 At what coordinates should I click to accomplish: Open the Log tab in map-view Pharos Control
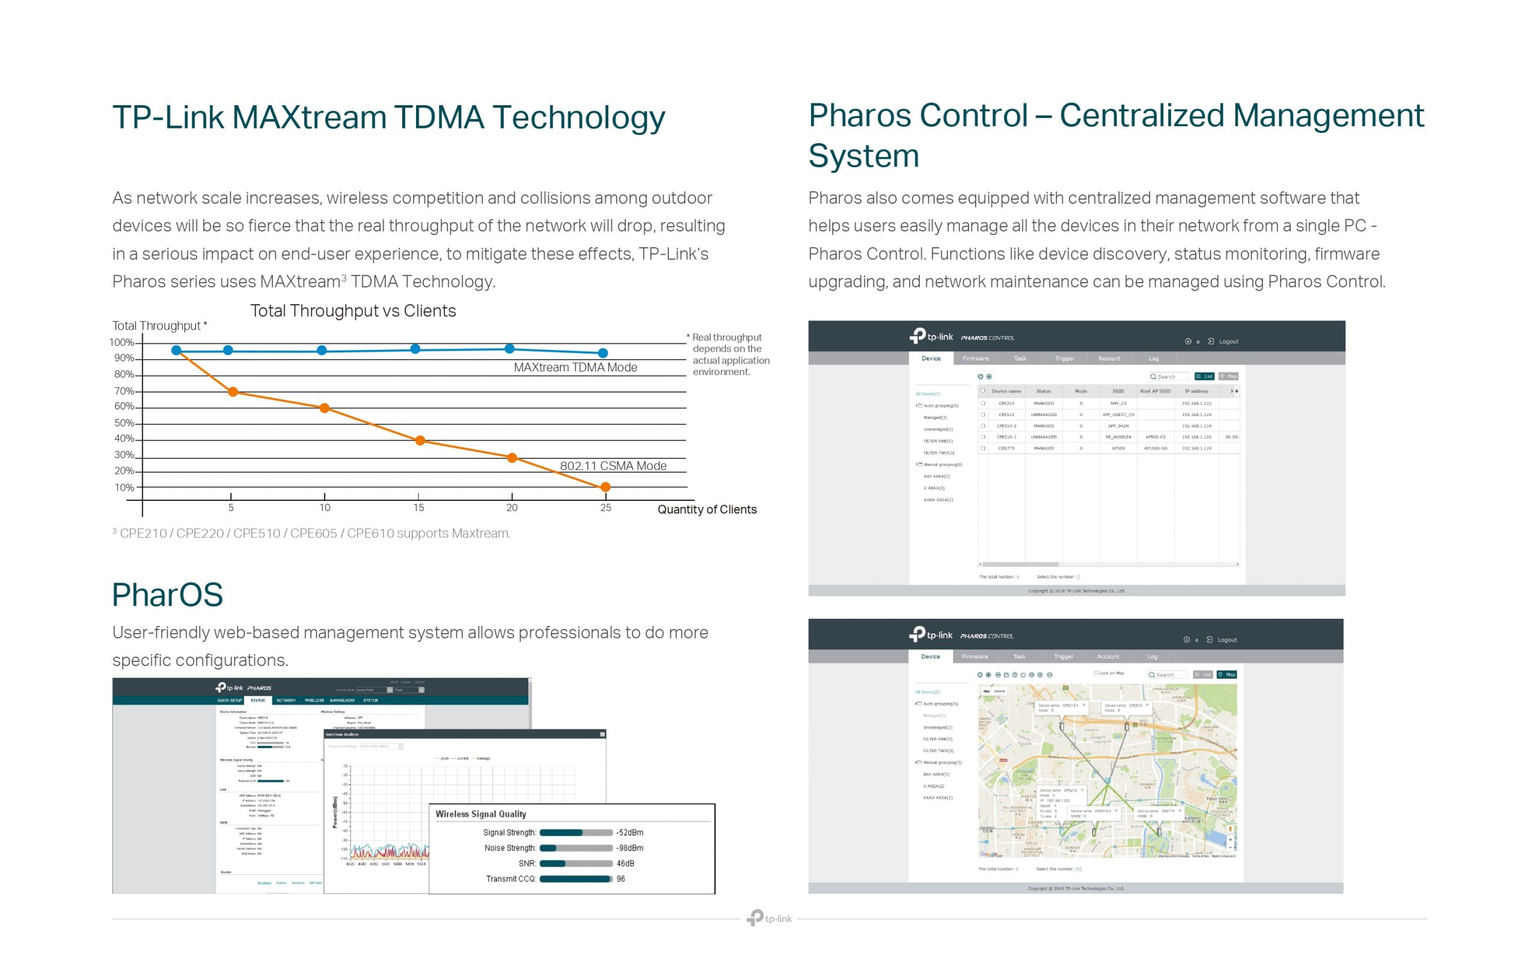[x=1152, y=657]
